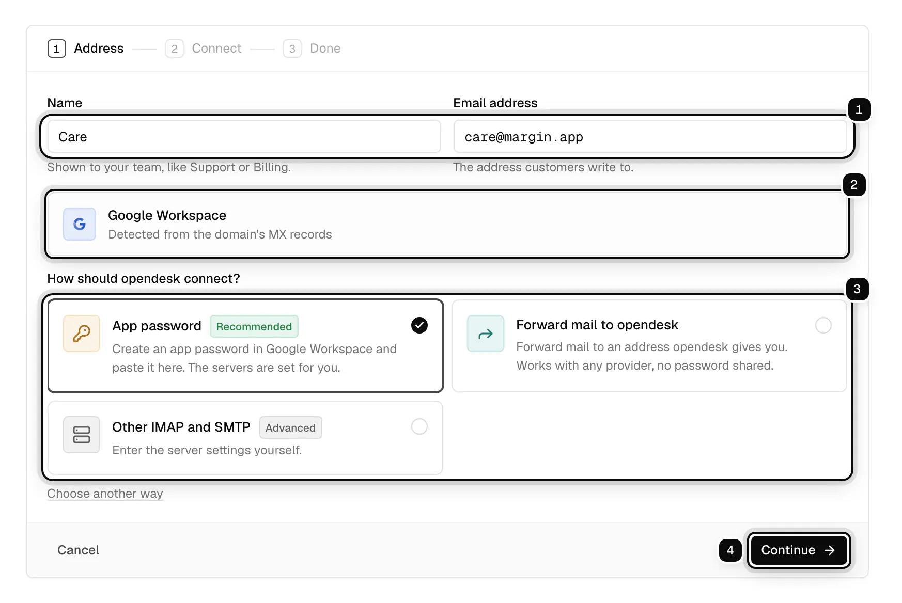Click the Choose another way link
Screen dimensions: 902x603
[105, 494]
